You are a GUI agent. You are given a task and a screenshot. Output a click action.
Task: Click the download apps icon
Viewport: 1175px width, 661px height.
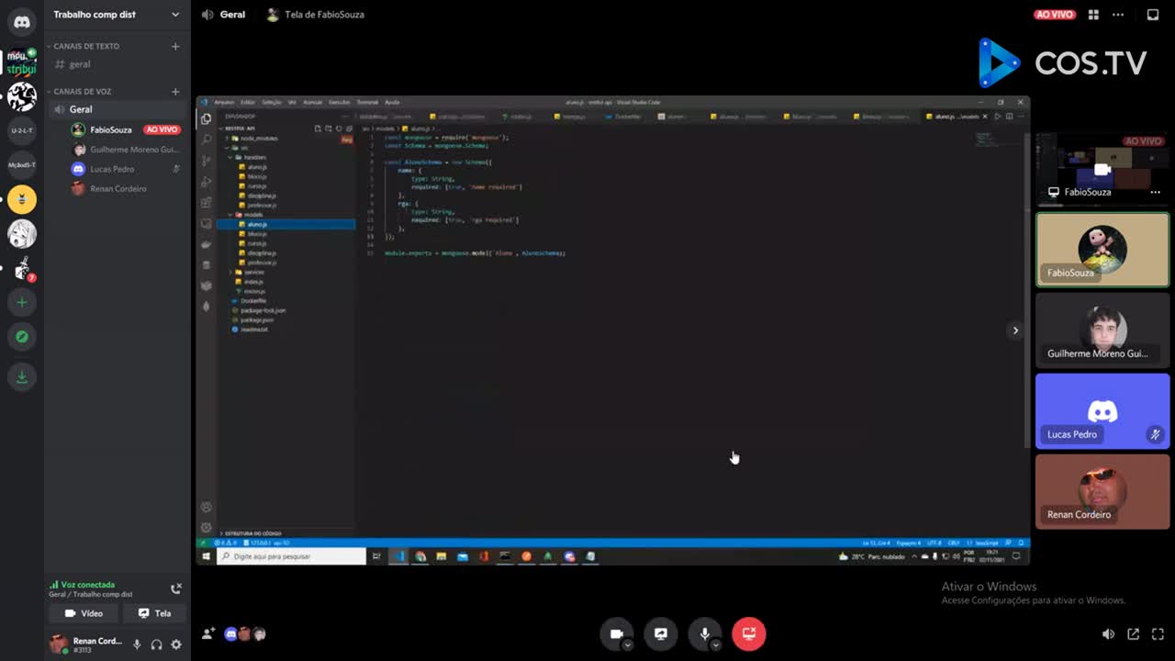tap(22, 377)
